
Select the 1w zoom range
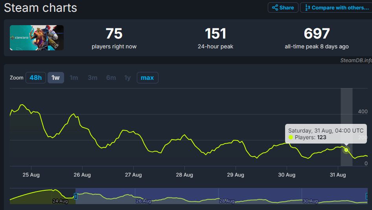pos(55,77)
